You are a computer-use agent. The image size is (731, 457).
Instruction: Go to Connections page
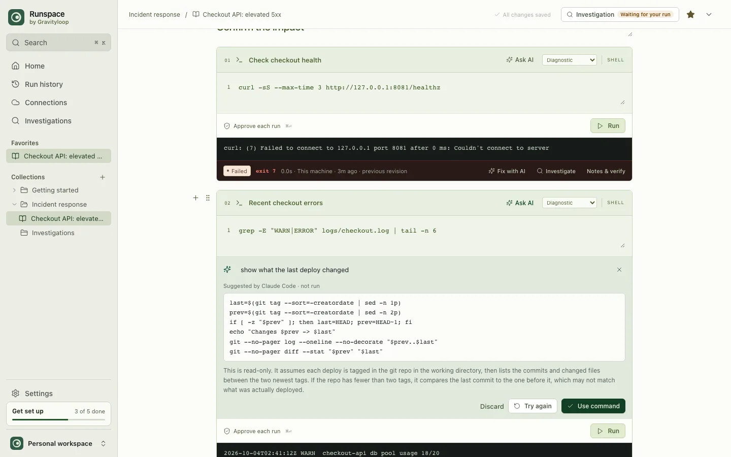coord(58,103)
